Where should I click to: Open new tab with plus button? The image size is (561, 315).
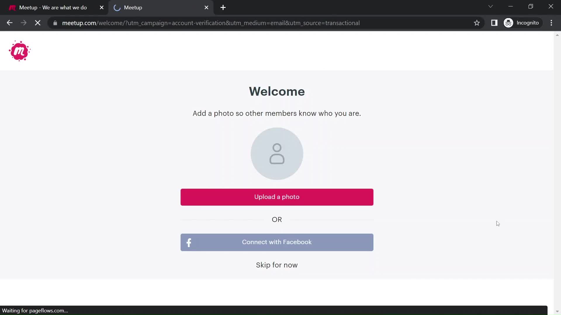tap(223, 8)
